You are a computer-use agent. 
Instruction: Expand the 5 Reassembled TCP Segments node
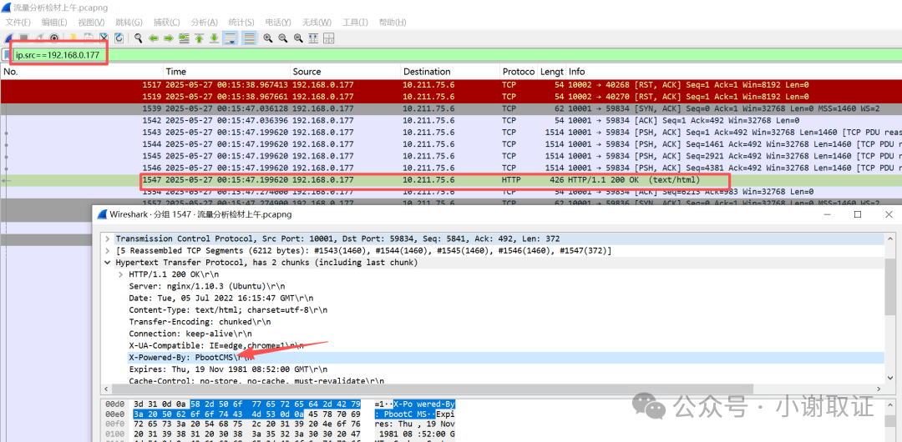(x=107, y=251)
